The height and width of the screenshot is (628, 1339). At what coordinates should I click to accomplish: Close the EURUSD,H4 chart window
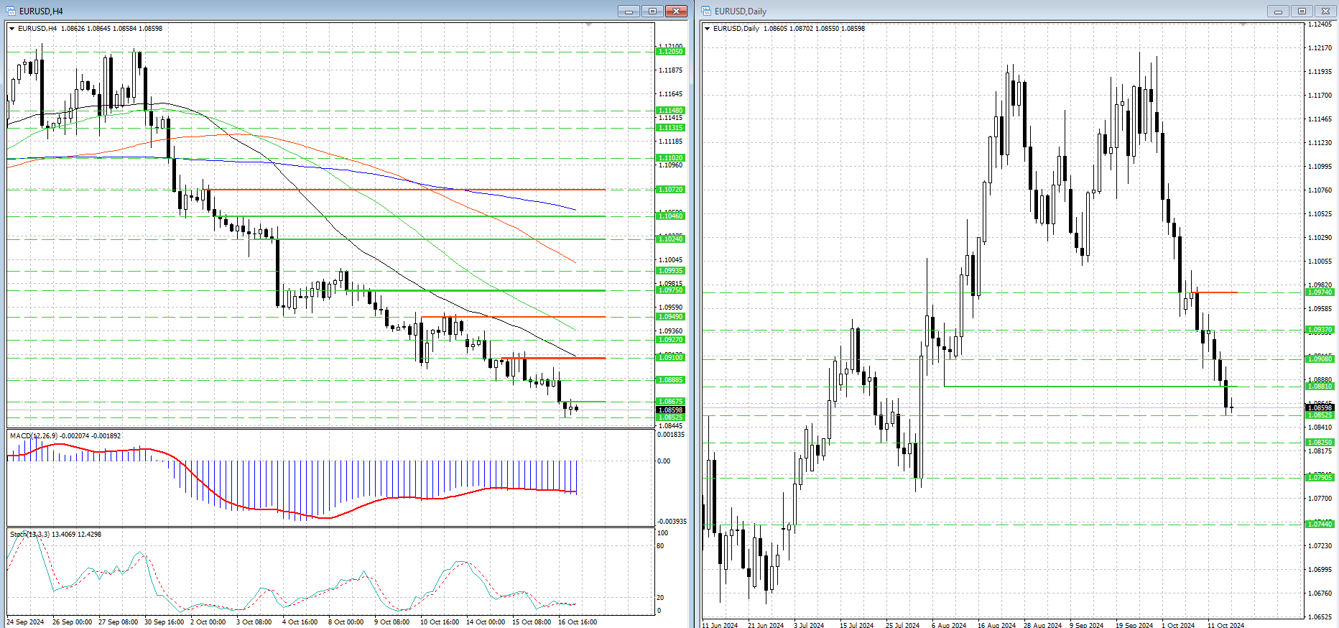(676, 11)
